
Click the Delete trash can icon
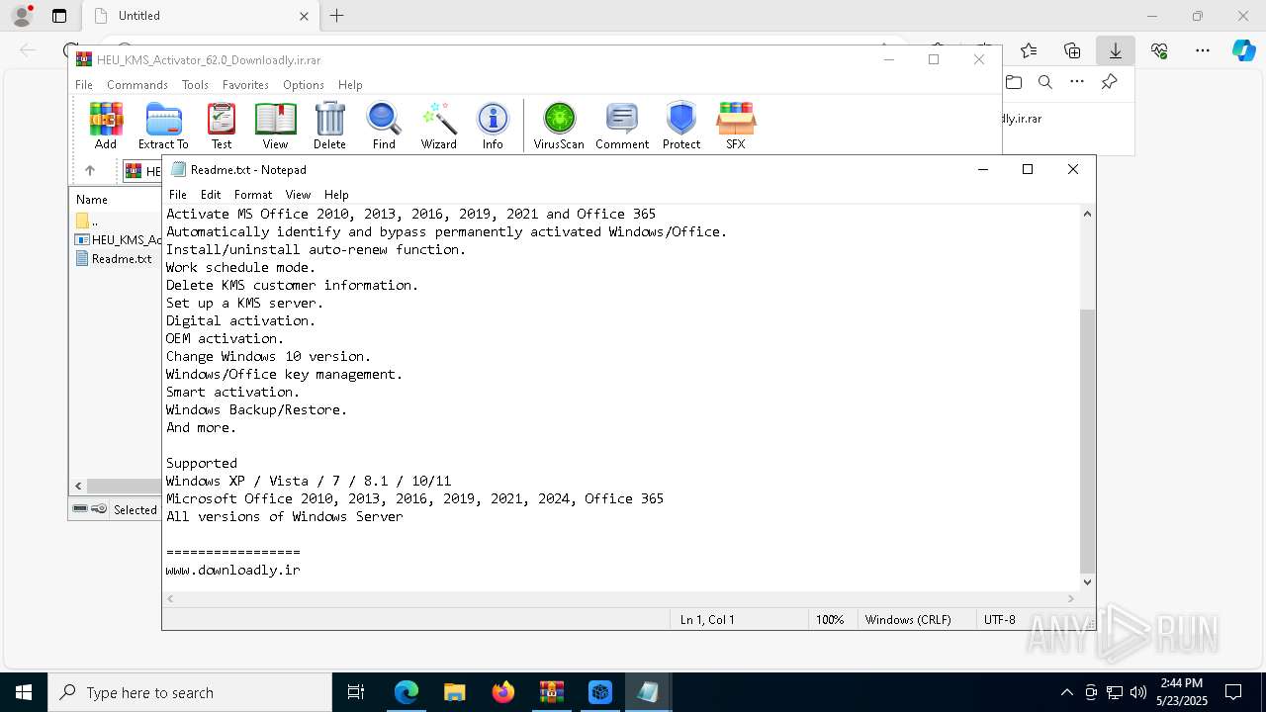tap(329, 126)
